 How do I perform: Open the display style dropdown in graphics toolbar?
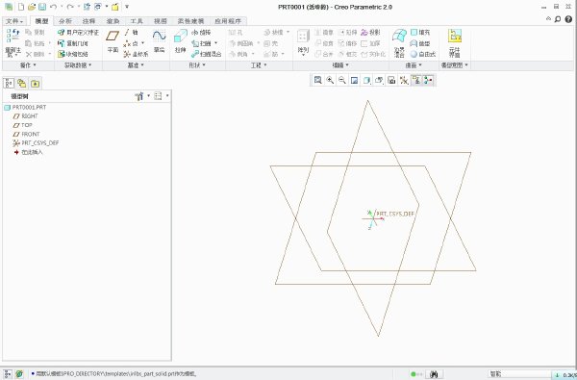pos(367,80)
